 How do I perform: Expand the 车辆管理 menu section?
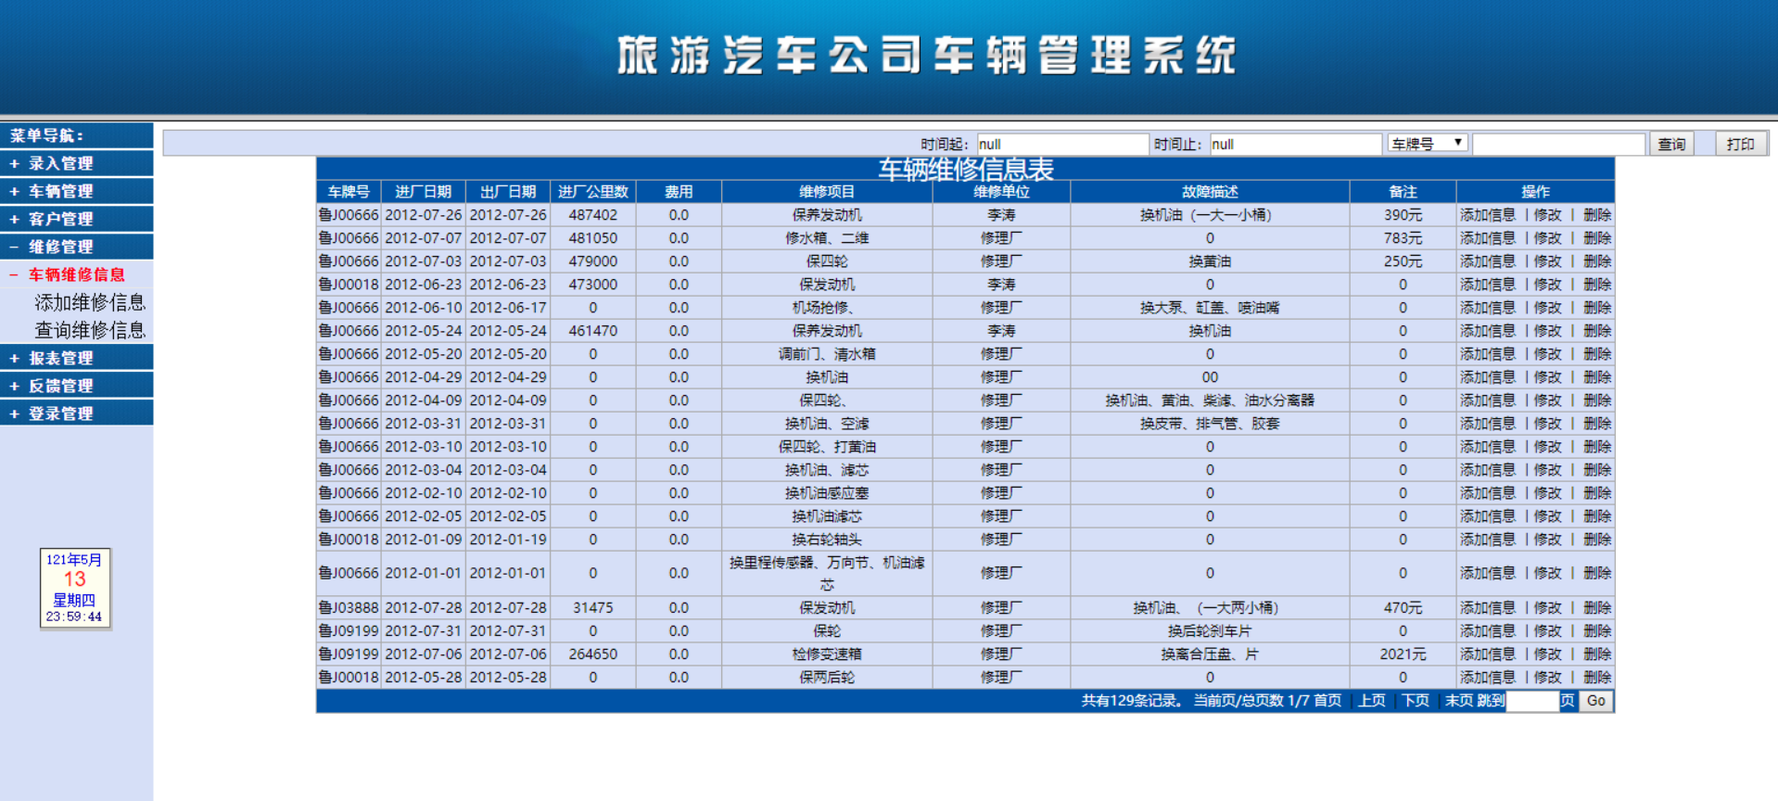pos(76,191)
